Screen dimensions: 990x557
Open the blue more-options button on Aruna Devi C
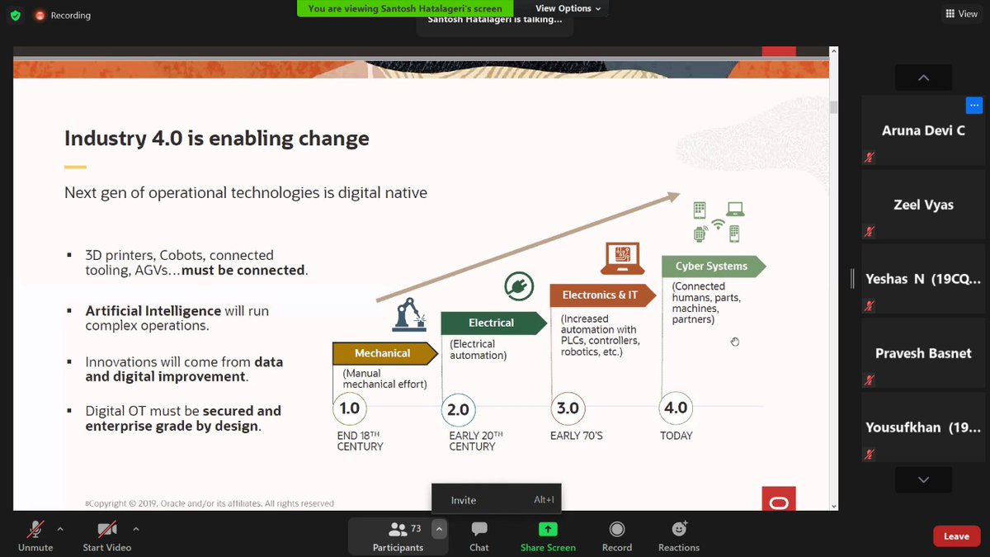point(974,105)
